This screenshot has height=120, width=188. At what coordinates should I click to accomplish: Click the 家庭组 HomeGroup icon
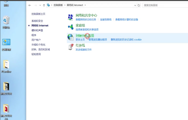(70, 27)
